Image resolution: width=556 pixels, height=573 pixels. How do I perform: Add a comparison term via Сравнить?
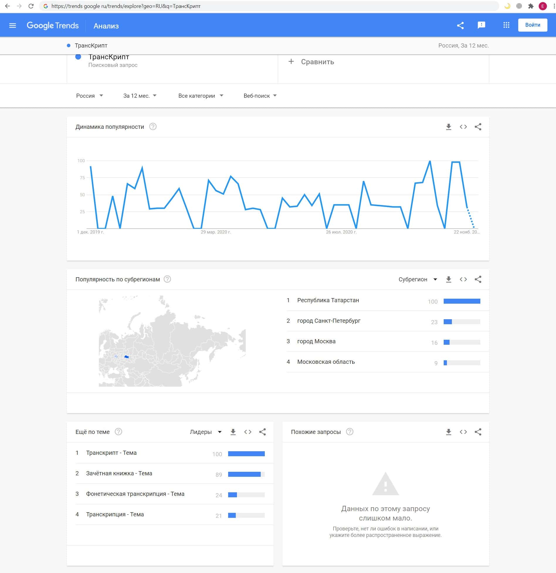pyautogui.click(x=311, y=62)
